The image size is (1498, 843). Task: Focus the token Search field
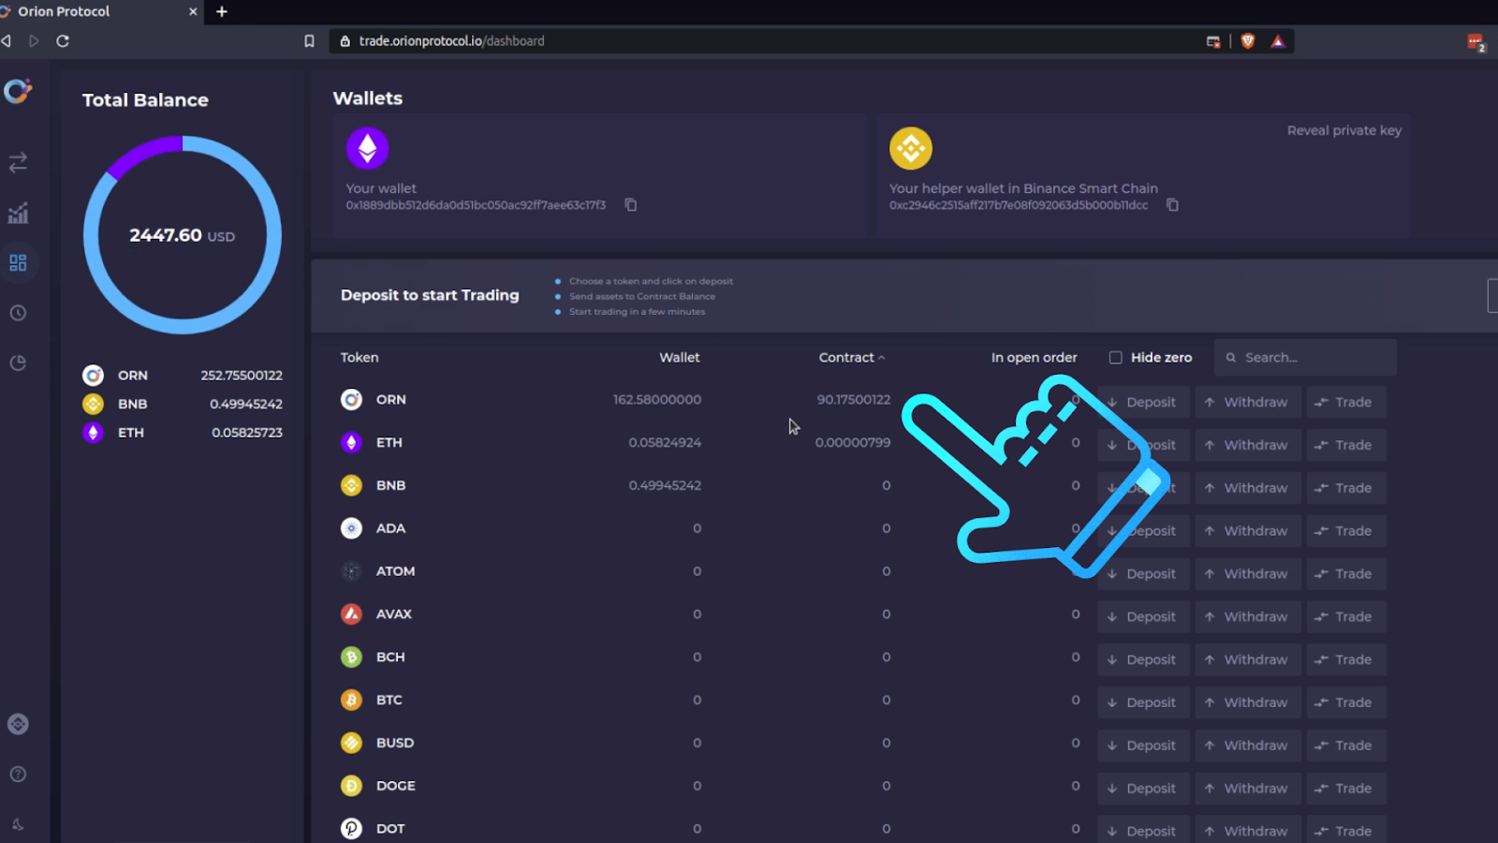[1305, 358]
